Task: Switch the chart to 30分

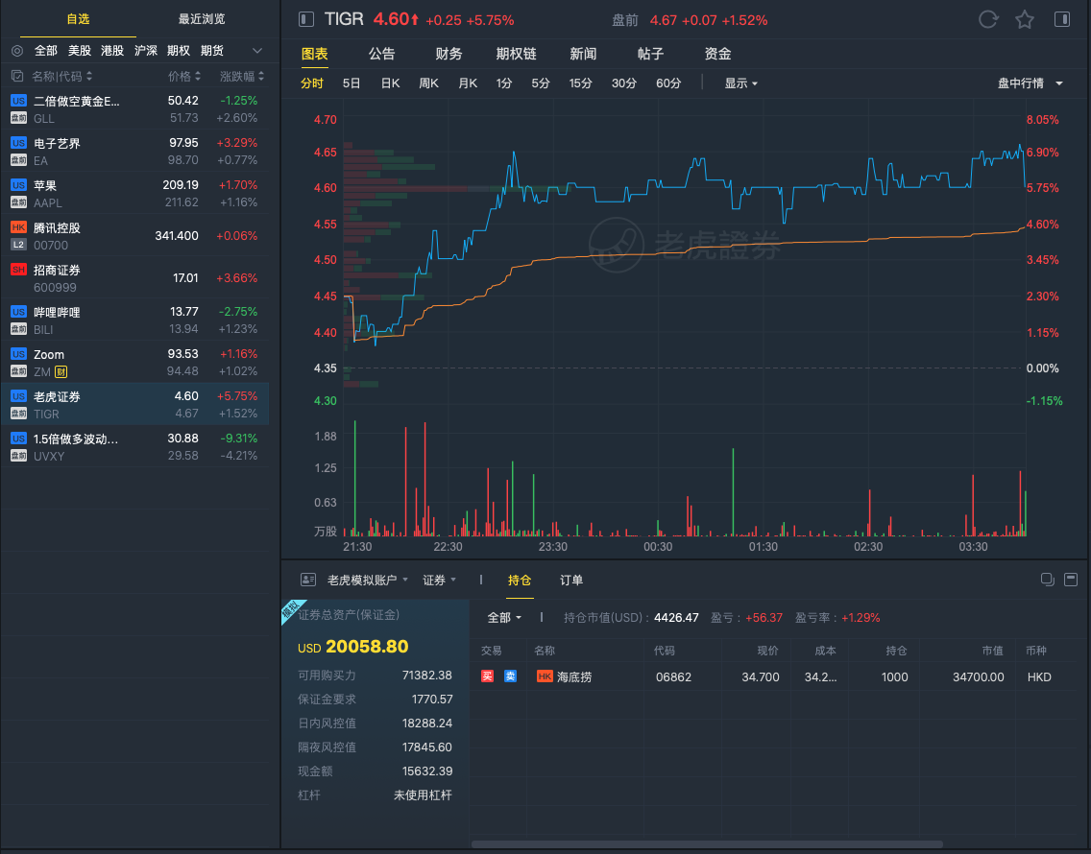Action: (x=624, y=83)
